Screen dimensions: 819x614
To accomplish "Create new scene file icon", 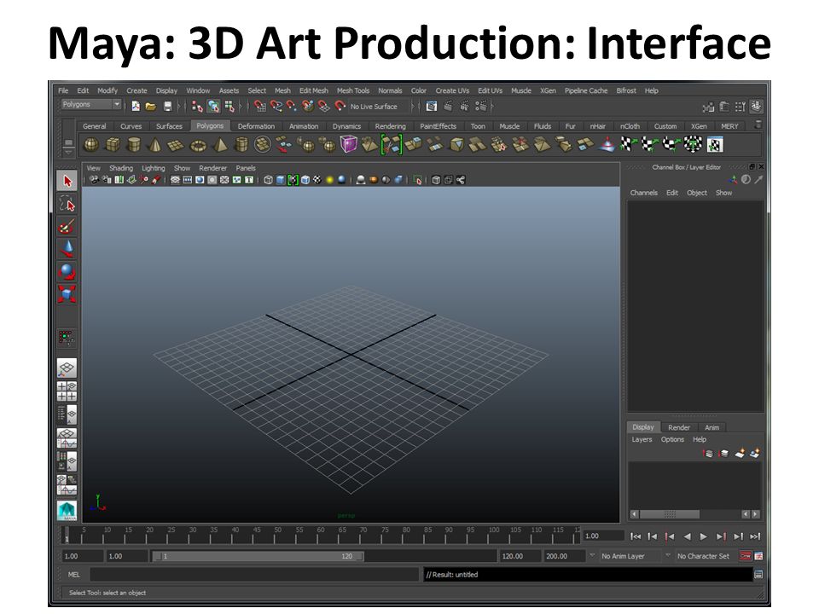I will coord(136,107).
